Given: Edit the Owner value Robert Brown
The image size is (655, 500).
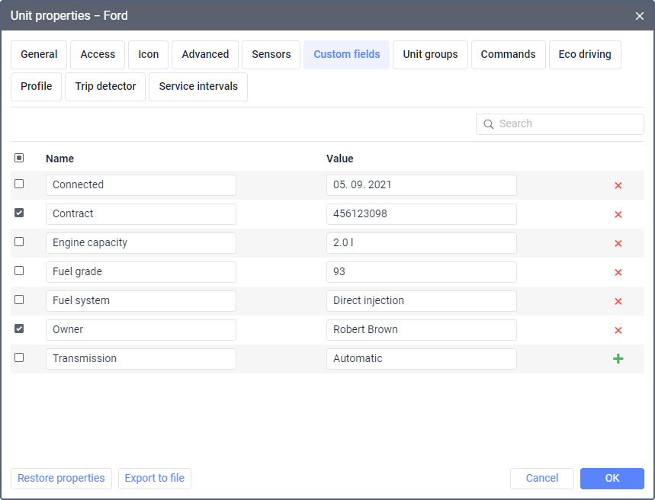Looking at the screenshot, I should point(421,330).
